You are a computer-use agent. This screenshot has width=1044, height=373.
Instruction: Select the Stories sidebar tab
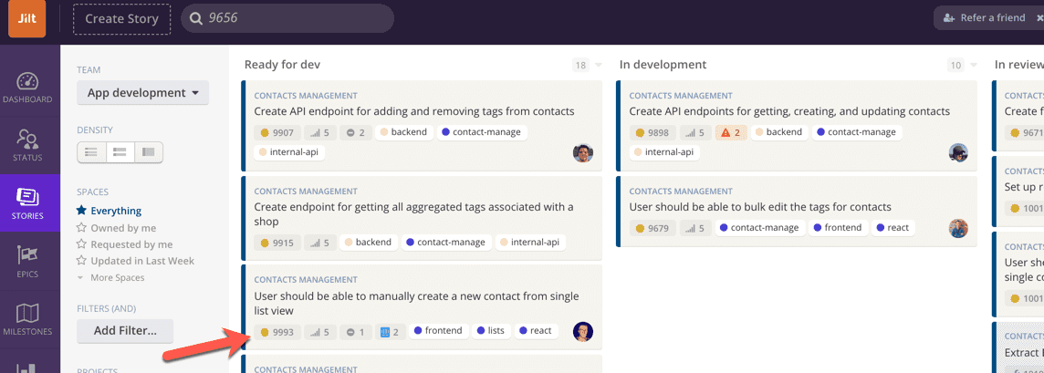click(27, 203)
